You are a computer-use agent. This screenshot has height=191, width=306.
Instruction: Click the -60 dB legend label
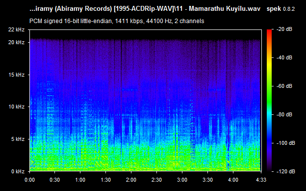[x=284, y=86]
